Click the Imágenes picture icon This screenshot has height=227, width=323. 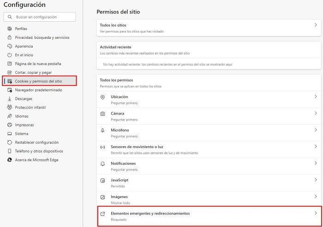[103, 197]
